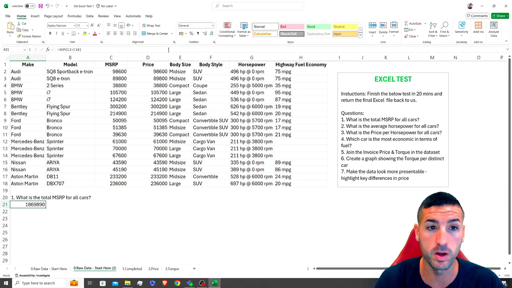Switch to the Page Layout tab
Viewport: 512px width, 288px height.
coord(53,16)
